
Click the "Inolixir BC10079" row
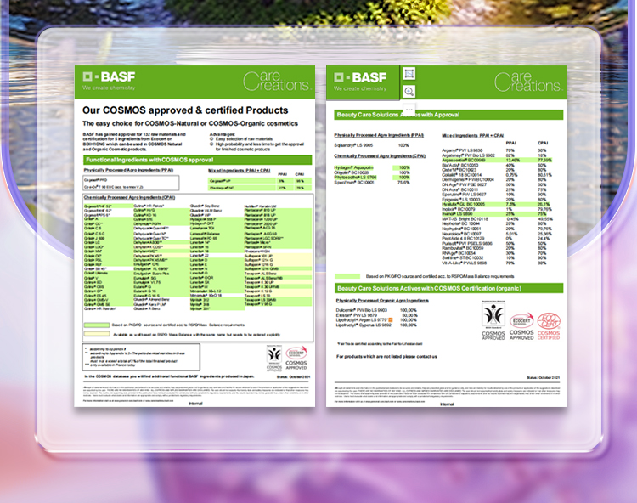(497, 209)
